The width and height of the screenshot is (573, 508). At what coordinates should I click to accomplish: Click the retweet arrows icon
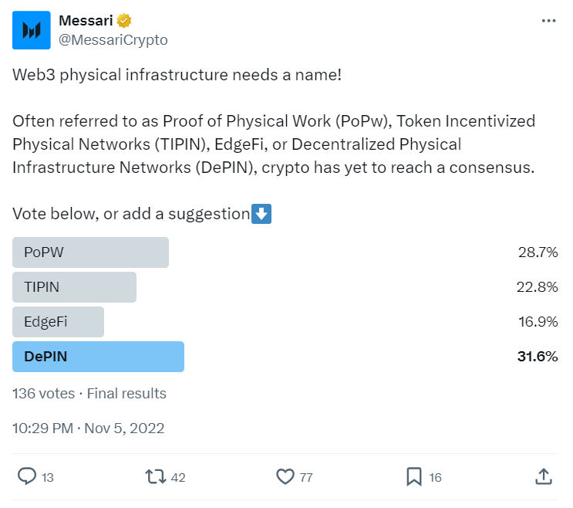(x=156, y=477)
